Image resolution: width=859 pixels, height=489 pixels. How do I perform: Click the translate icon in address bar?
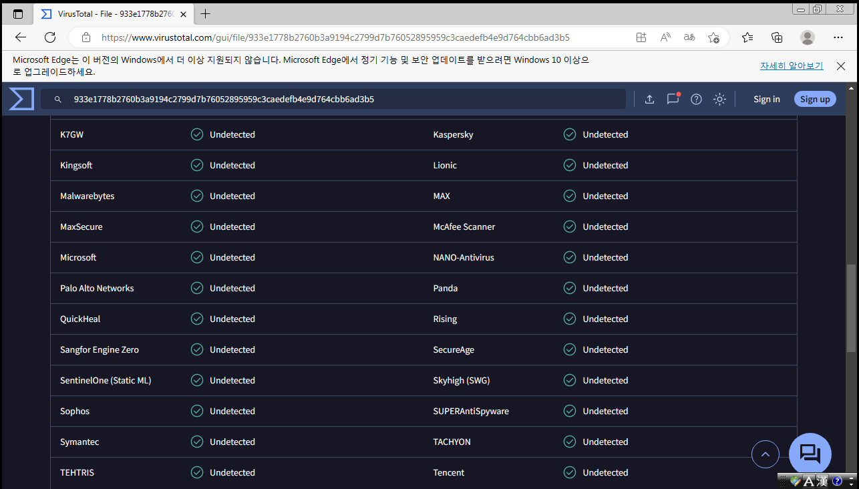tap(689, 37)
